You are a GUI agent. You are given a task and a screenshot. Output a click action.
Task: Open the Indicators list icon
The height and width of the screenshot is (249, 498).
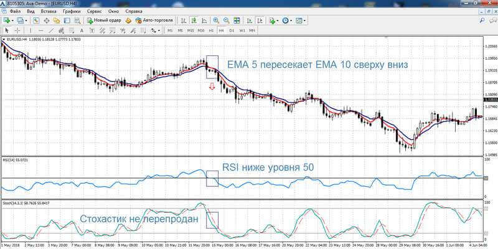[272, 21]
